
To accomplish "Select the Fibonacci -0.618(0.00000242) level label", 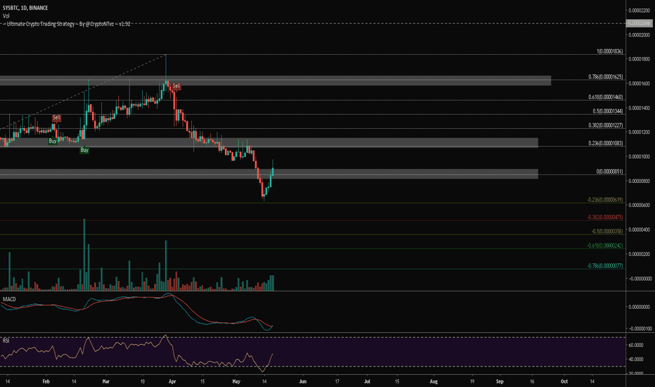I will coord(605,246).
